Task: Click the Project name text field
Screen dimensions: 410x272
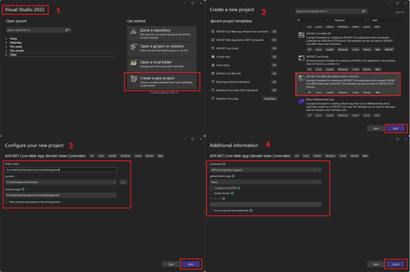Action: 61,170
